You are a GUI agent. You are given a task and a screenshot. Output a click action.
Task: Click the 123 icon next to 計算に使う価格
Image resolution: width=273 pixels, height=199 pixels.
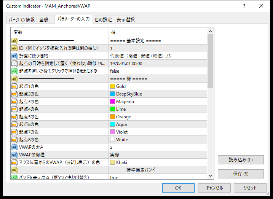click(x=14, y=56)
